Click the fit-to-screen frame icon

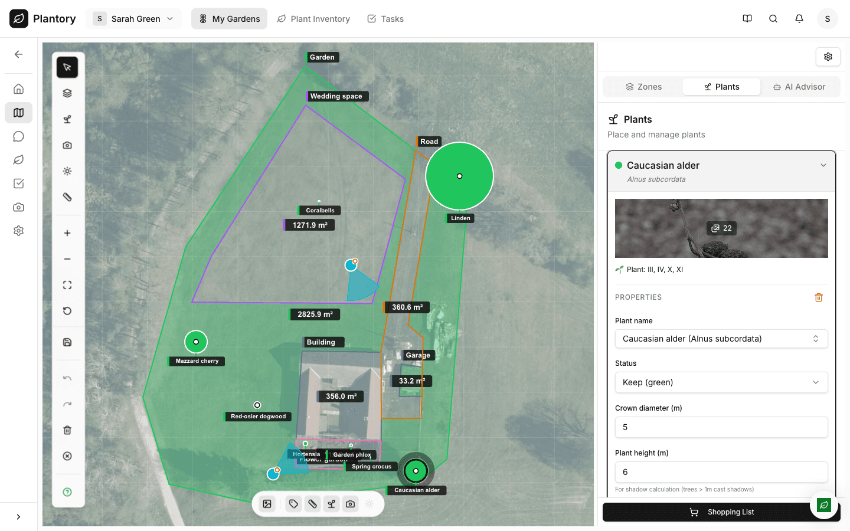click(67, 285)
